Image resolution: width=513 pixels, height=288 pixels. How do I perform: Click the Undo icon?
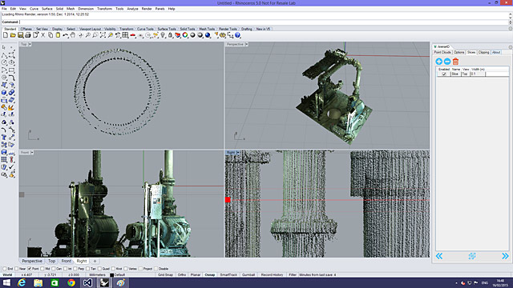[66, 35]
